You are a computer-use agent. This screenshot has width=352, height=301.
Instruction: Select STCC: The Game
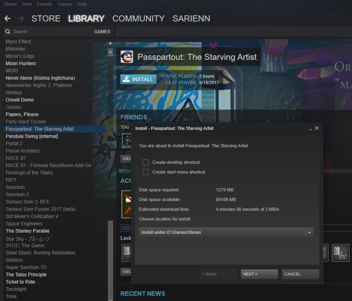click(x=25, y=246)
